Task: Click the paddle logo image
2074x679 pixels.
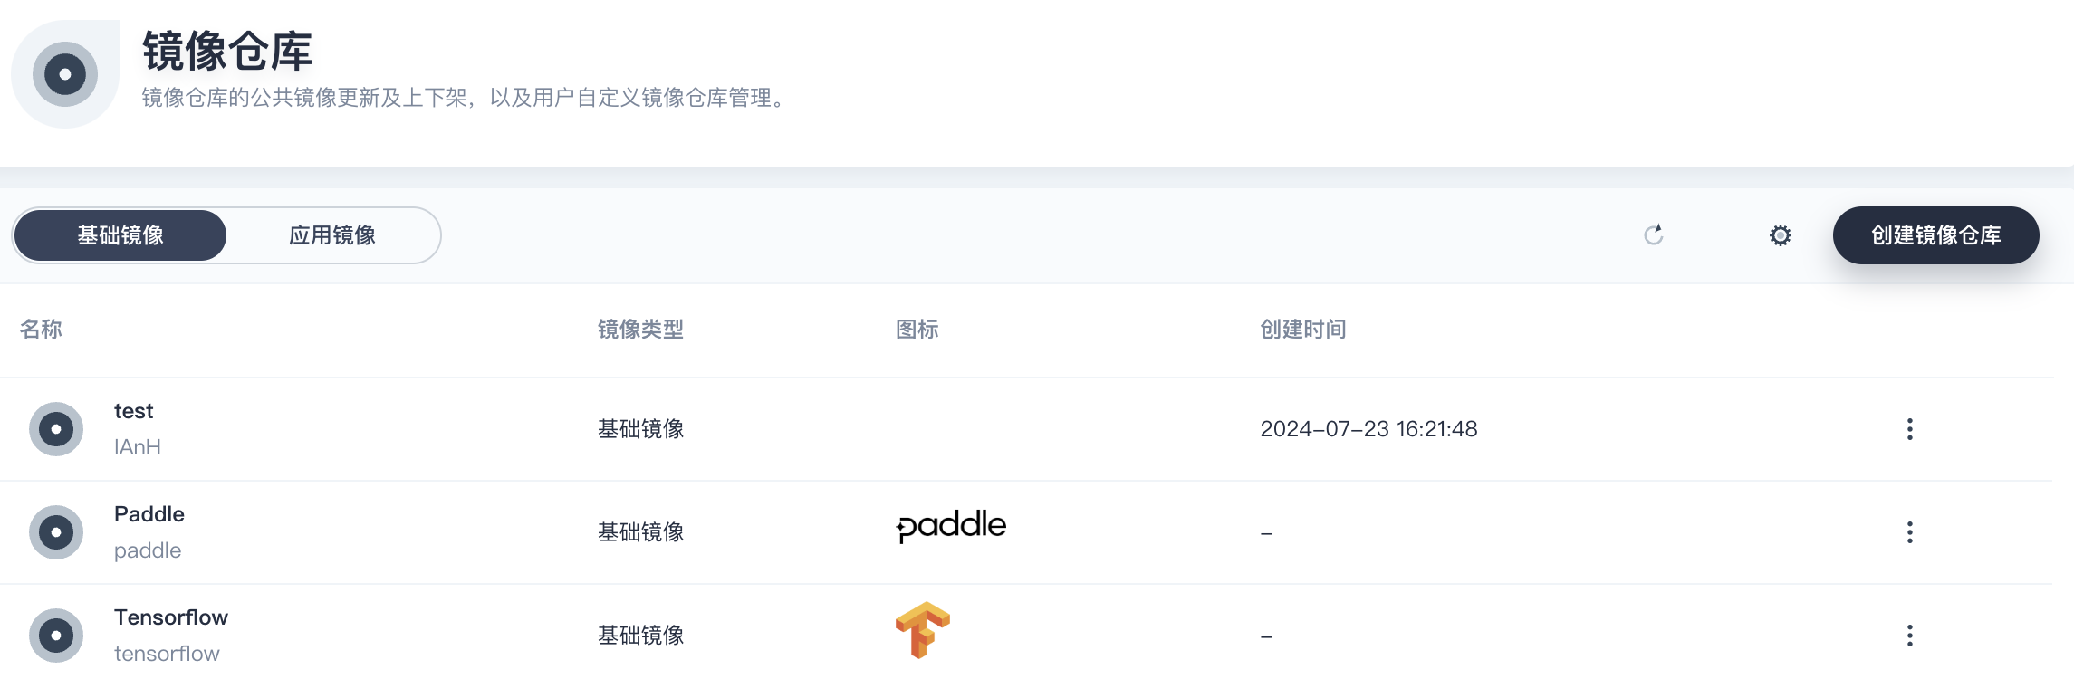Action: pyautogui.click(x=951, y=526)
